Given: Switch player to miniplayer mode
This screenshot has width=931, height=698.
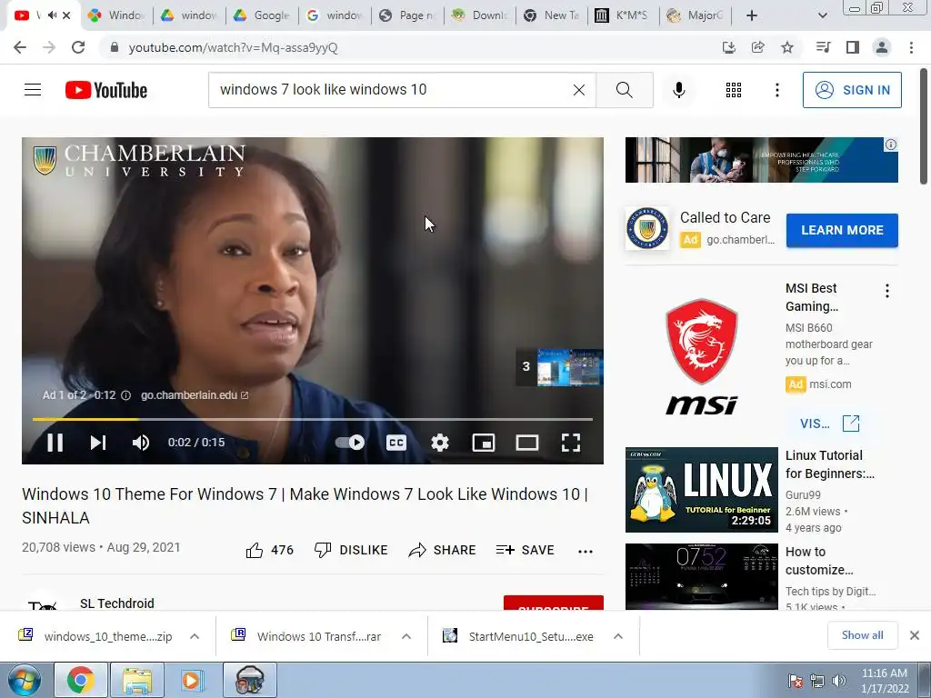Looking at the screenshot, I should point(484,443).
